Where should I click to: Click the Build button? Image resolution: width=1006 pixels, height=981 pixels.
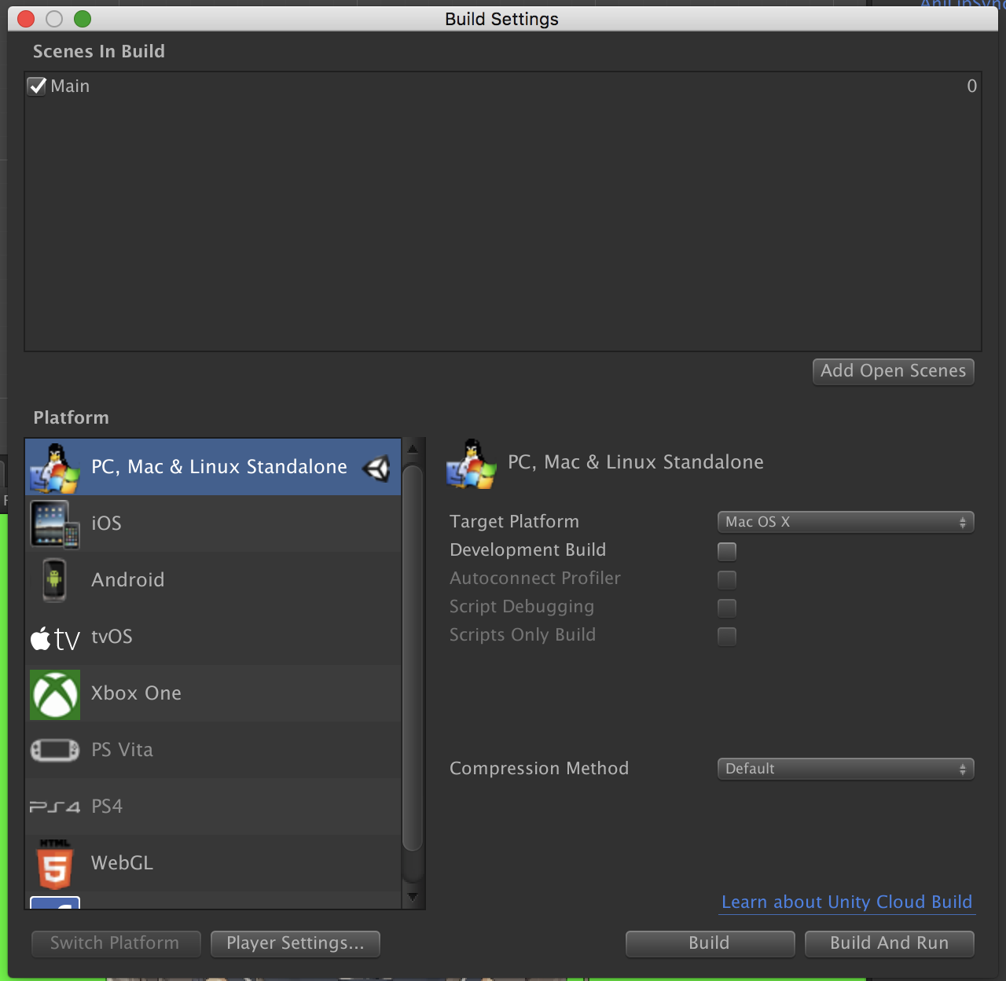point(710,943)
